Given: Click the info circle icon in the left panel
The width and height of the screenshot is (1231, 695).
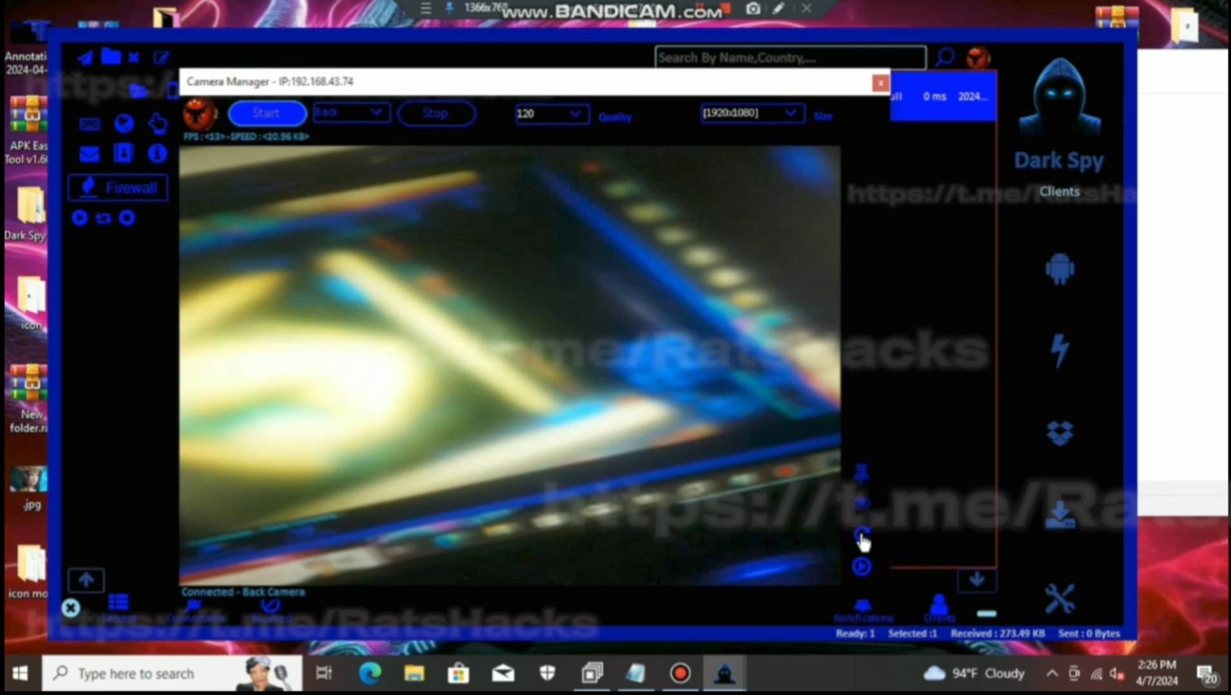Looking at the screenshot, I should pyautogui.click(x=157, y=153).
